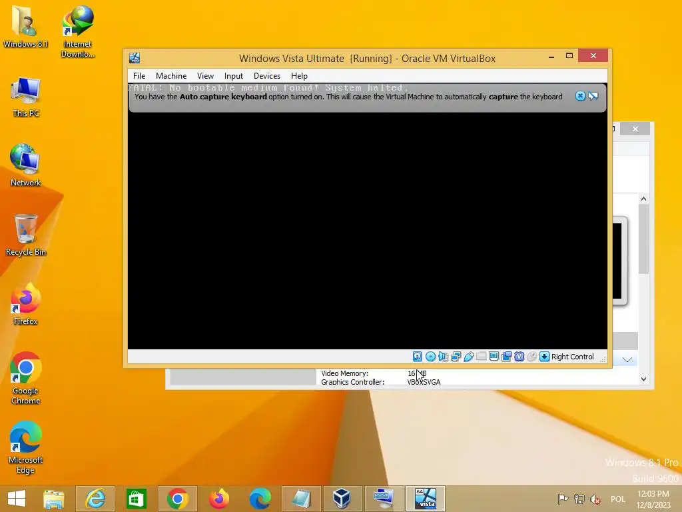Open the taskbar clock and date
682x512 pixels.
(x=653, y=499)
